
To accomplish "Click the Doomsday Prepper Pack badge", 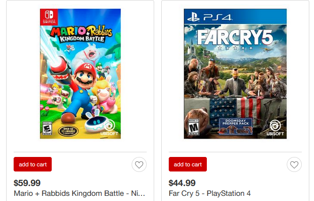I will [235, 126].
